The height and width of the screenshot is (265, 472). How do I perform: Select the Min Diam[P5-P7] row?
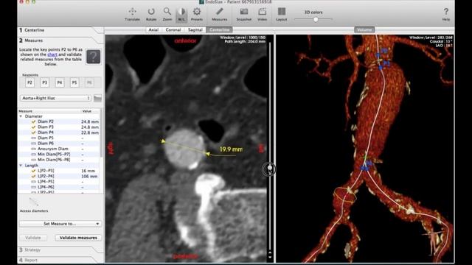click(59, 154)
